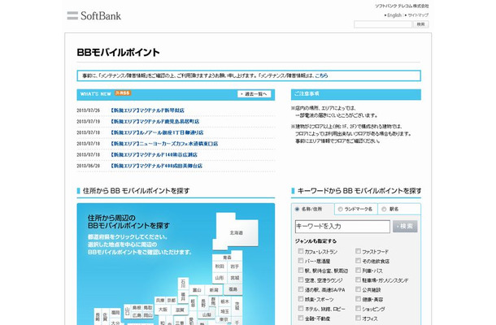Open the ニューヨーカーズカフェ news item

click(164, 144)
